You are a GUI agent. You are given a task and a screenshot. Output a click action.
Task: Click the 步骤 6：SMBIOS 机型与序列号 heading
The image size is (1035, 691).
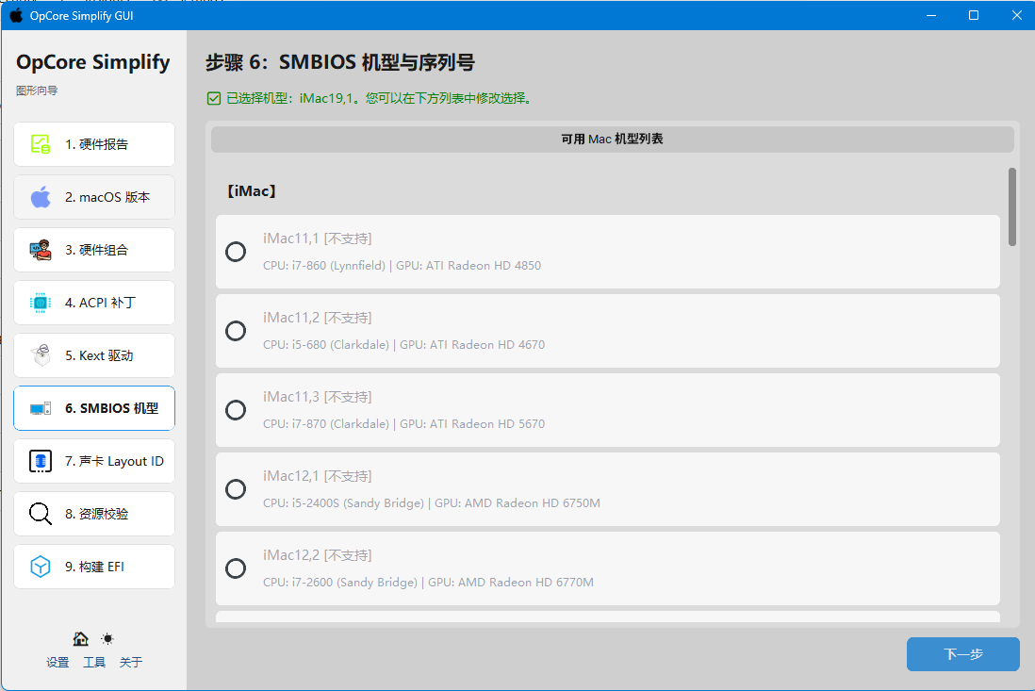340,62
